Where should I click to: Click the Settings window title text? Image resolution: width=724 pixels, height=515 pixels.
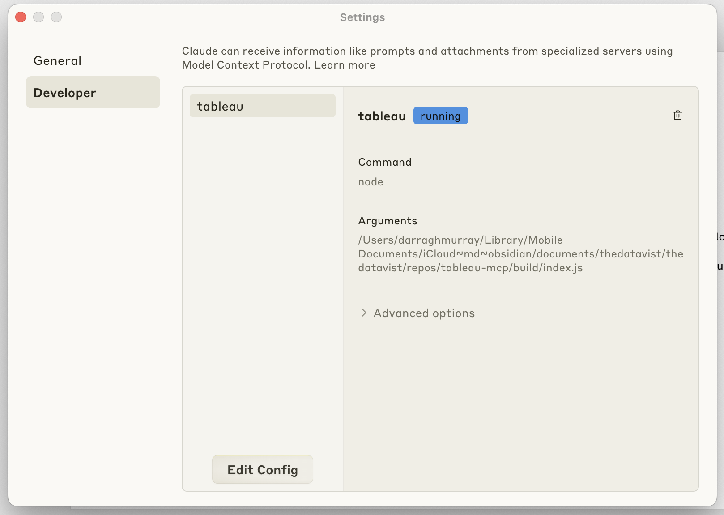pyautogui.click(x=362, y=17)
